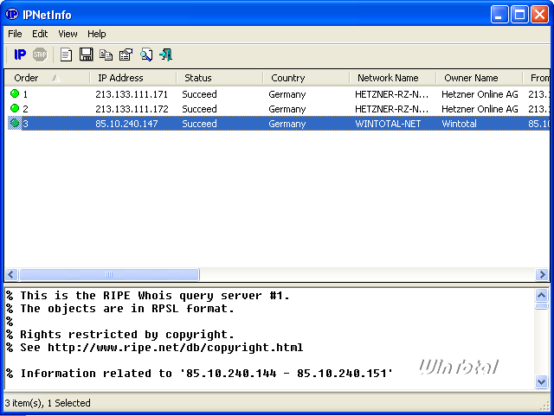Click the green status icon of row 3
The image size is (554, 416).
(x=14, y=124)
